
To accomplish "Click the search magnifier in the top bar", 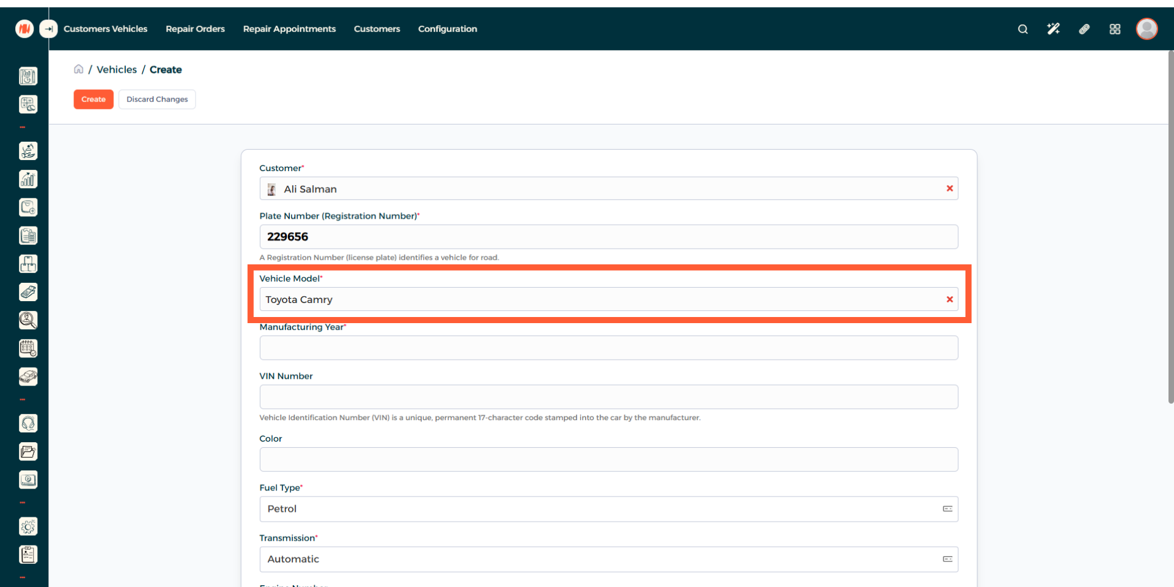I will click(x=1022, y=29).
